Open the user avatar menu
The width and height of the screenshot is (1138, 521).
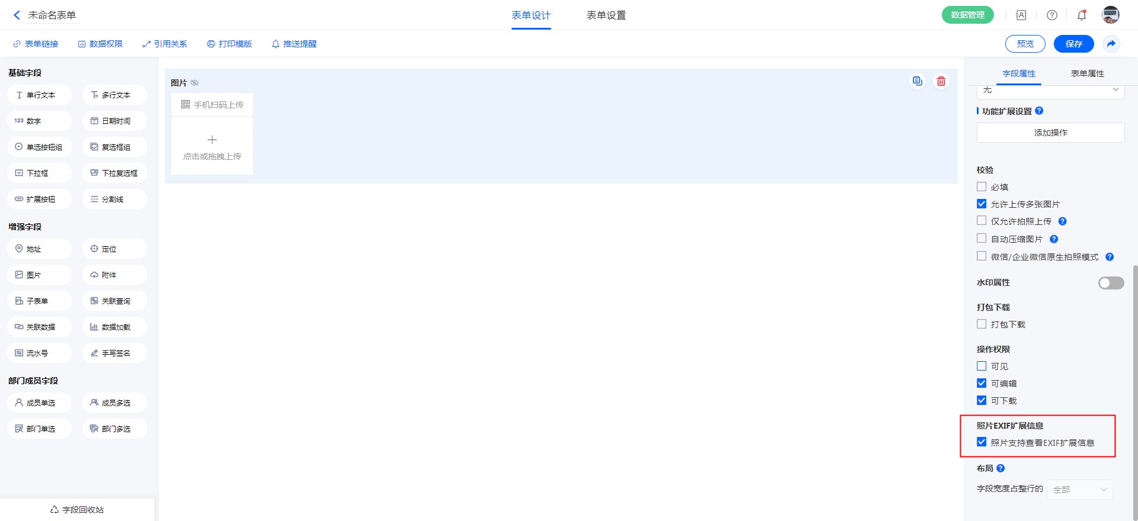click(x=1110, y=15)
